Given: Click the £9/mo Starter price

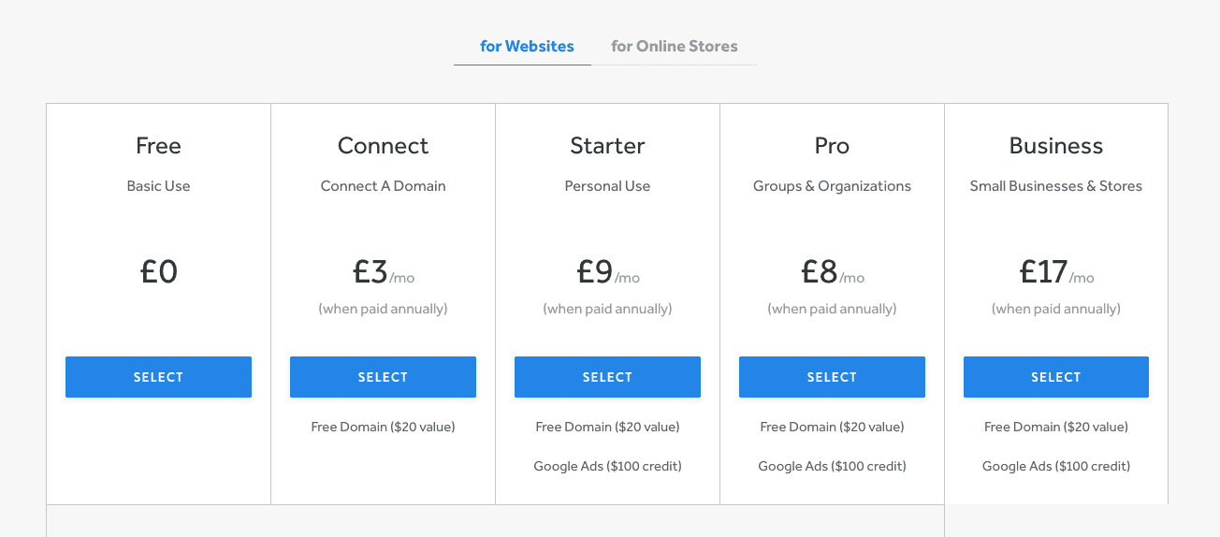Looking at the screenshot, I should [x=607, y=272].
